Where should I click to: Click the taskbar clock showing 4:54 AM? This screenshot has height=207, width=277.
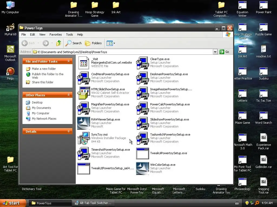[x=267, y=203]
